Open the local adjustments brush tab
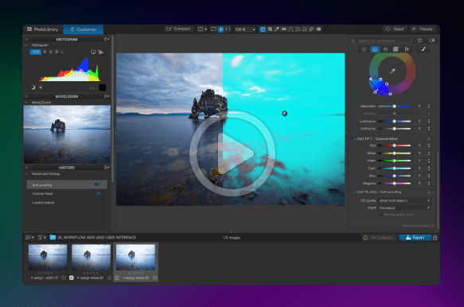464x307 pixels. [x=423, y=49]
